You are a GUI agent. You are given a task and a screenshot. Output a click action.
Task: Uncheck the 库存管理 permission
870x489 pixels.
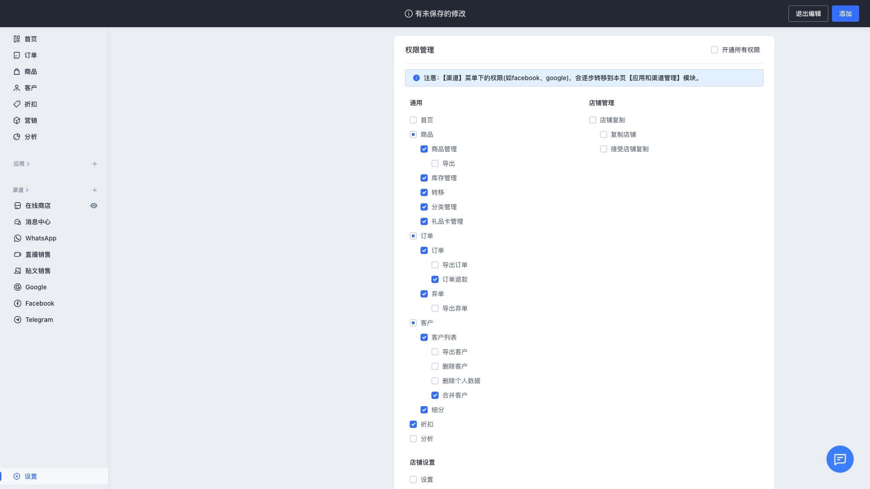pyautogui.click(x=424, y=178)
